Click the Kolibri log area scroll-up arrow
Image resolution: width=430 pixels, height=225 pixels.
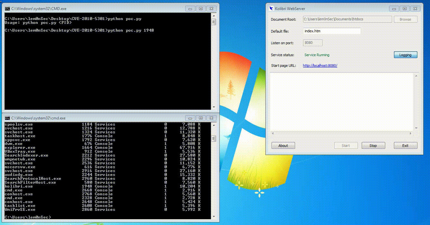(416, 76)
